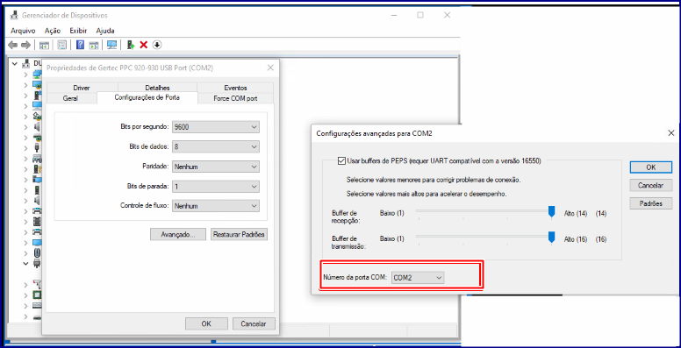The height and width of the screenshot is (348, 681).
Task: Click the 'Alto (16)' label
Action: (x=576, y=239)
